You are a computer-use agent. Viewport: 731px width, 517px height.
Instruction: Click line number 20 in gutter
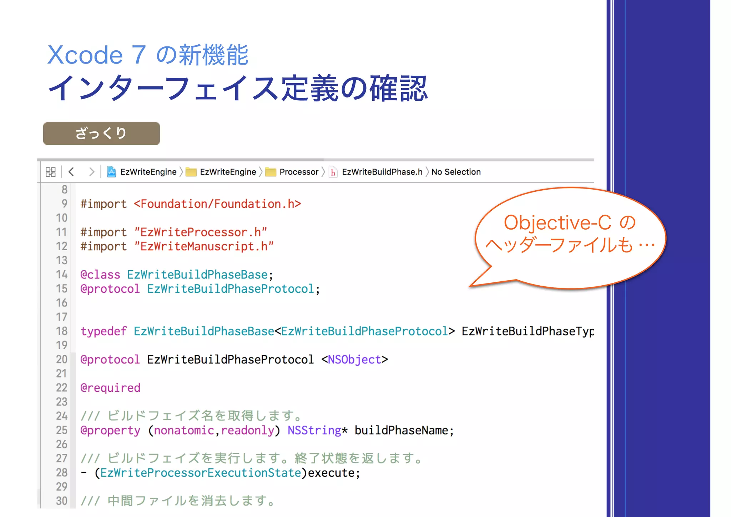click(x=62, y=360)
